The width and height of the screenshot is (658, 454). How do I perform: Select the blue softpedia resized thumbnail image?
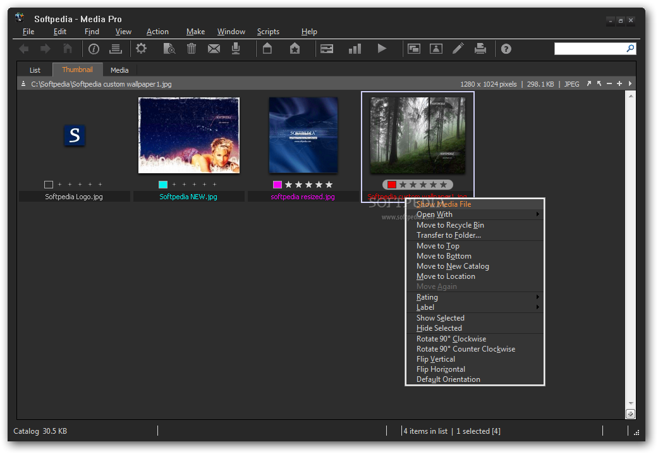pyautogui.click(x=303, y=135)
